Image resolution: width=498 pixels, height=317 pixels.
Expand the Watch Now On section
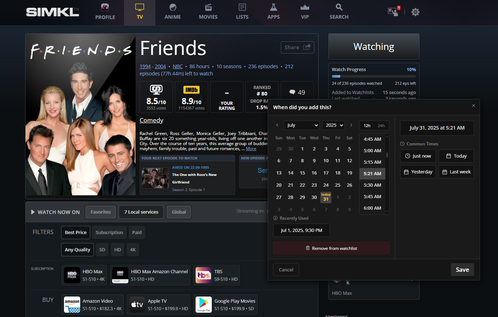[x=33, y=212]
